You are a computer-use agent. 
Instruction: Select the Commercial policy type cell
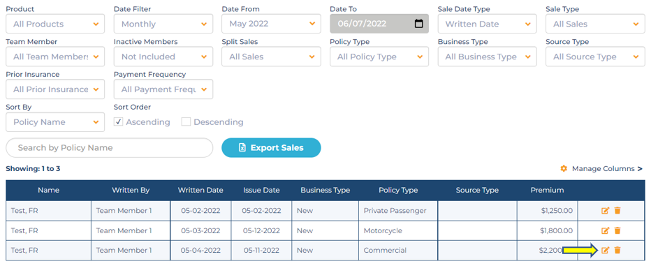398,250
